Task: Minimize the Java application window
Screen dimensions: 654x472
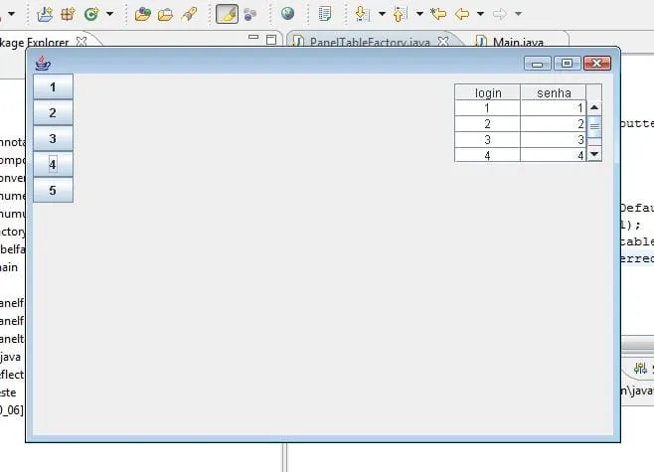Action: (537, 64)
